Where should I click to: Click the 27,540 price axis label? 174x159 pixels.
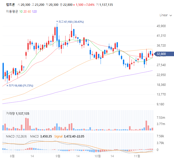click(161, 65)
